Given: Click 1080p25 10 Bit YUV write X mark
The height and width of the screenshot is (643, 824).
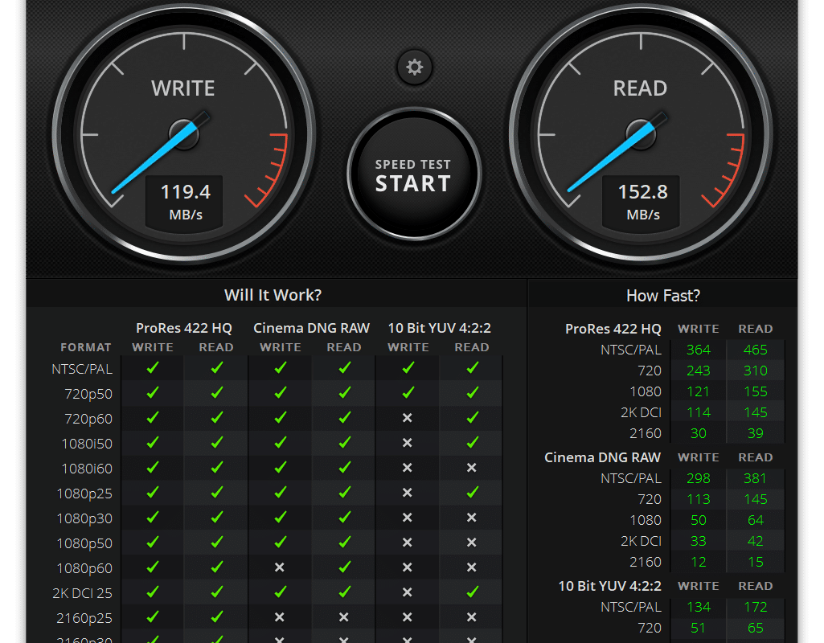Looking at the screenshot, I should point(408,493).
